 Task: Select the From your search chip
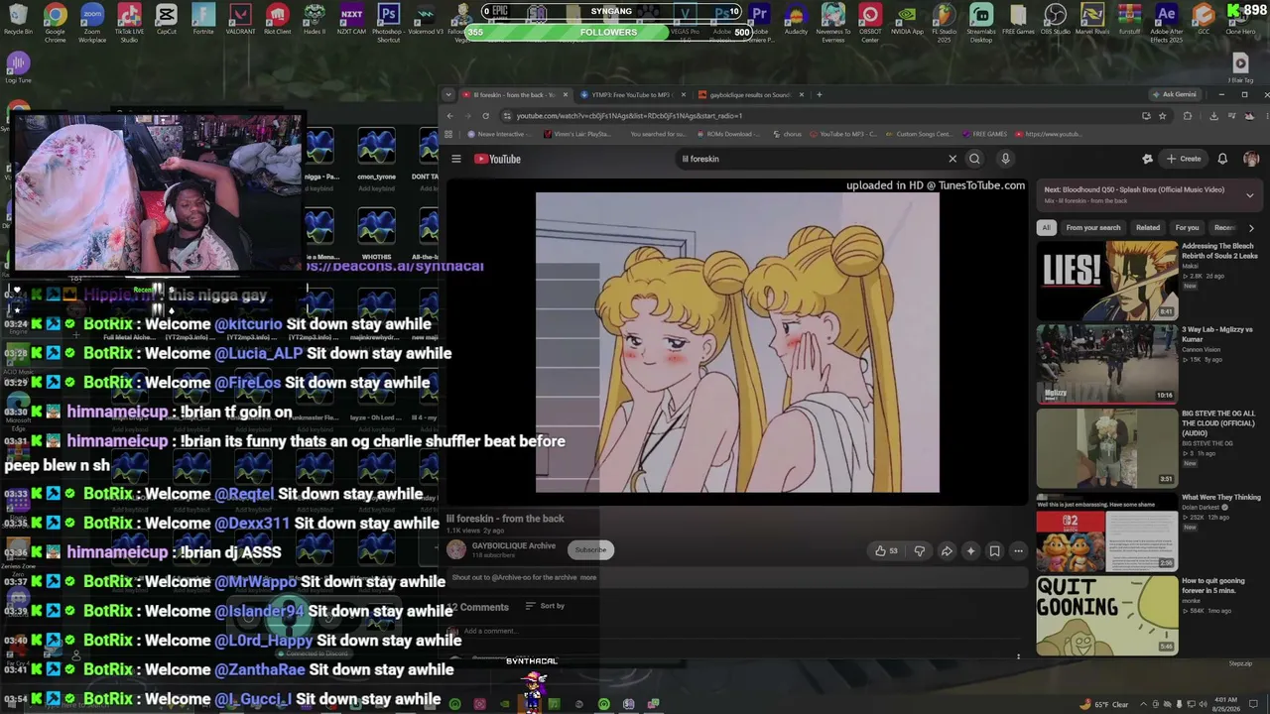1092,228
